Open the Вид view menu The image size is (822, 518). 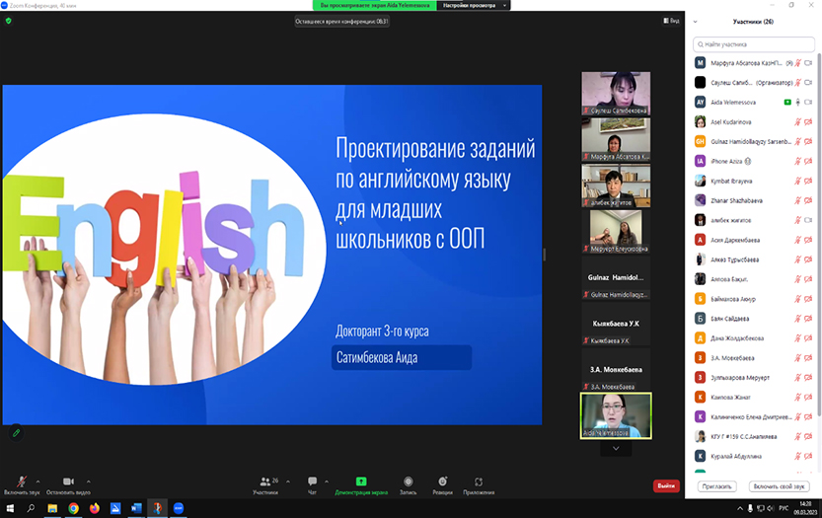point(669,20)
